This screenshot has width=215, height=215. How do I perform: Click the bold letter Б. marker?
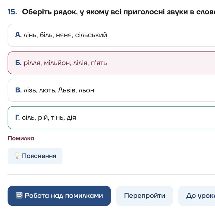(18, 63)
